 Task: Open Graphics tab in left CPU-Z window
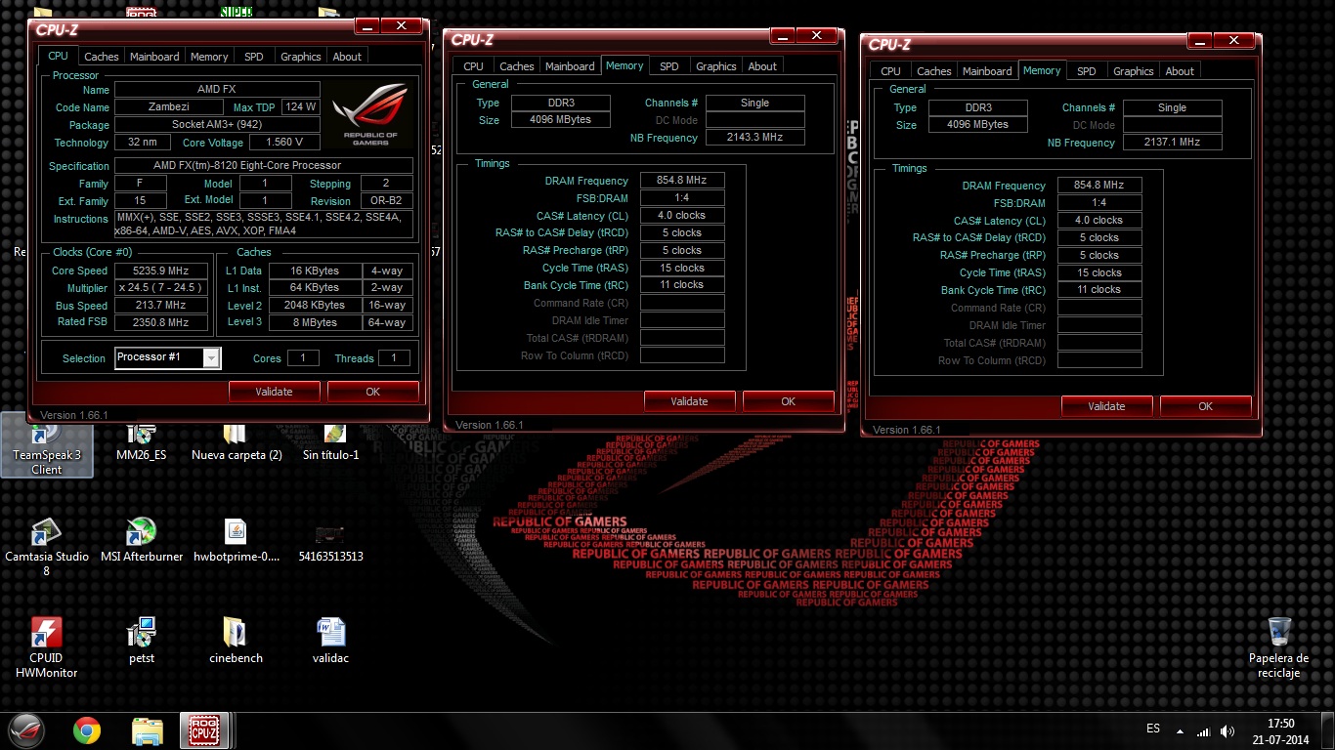coord(301,57)
